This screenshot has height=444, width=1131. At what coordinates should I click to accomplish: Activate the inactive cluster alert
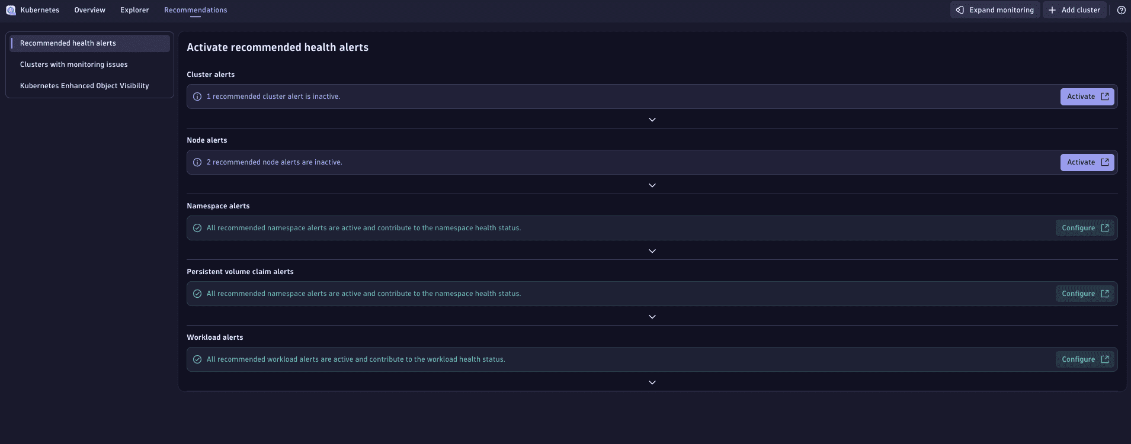click(1087, 96)
